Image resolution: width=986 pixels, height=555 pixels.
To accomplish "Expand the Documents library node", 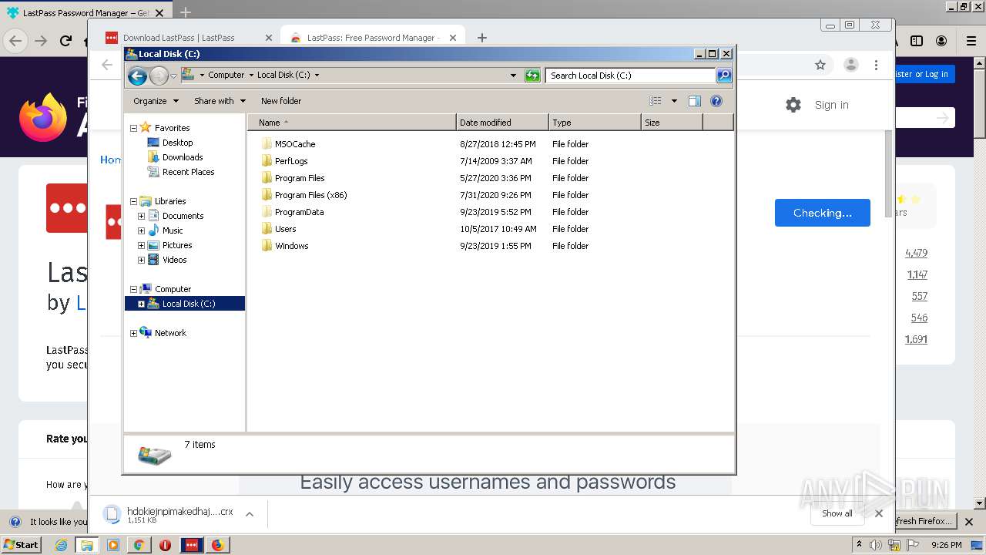I will click(x=141, y=216).
